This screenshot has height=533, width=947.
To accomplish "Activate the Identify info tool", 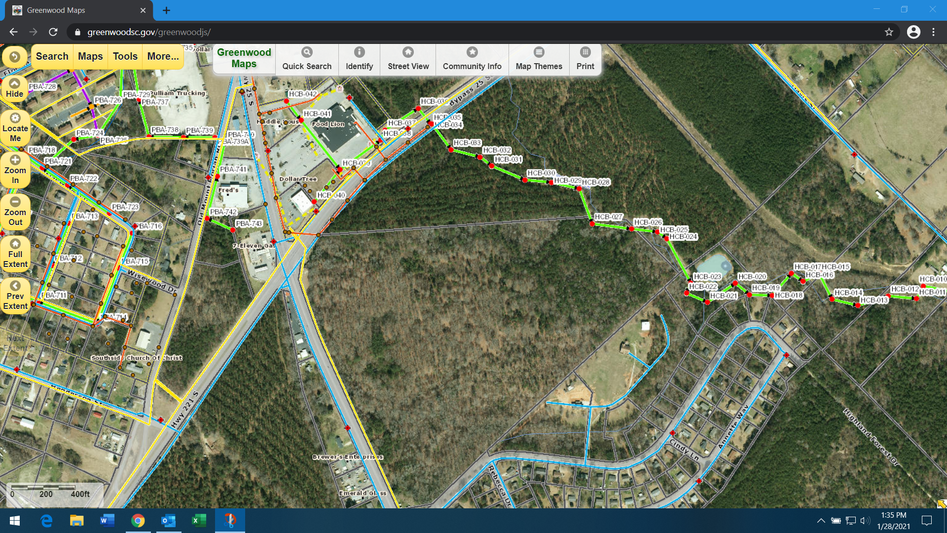I will (359, 59).
